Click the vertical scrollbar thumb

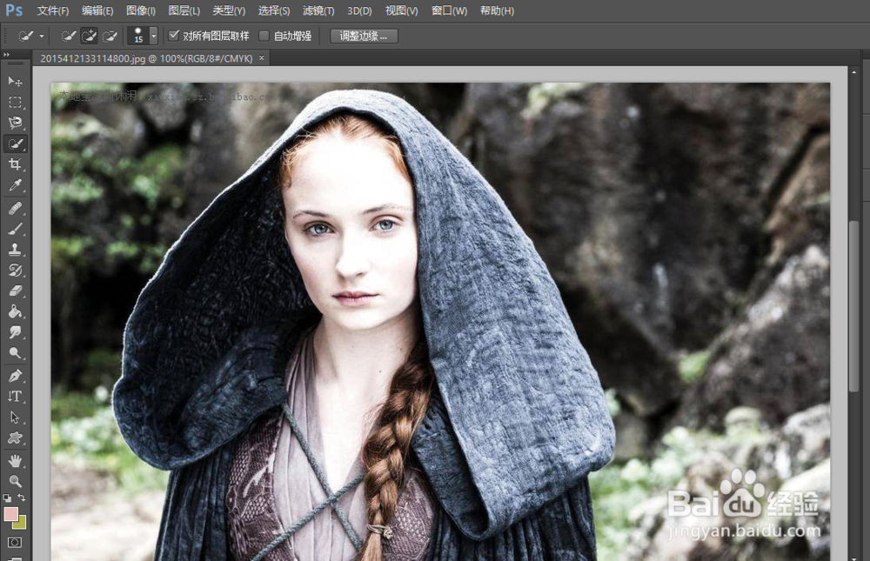(854, 306)
